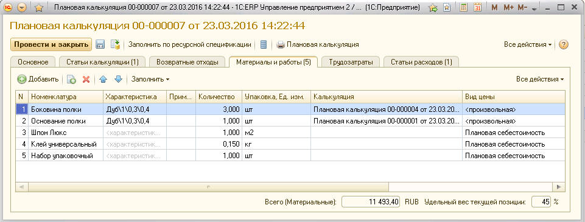Print Плановая калькуляция
The width and height of the screenshot is (585, 222).
pos(318,44)
